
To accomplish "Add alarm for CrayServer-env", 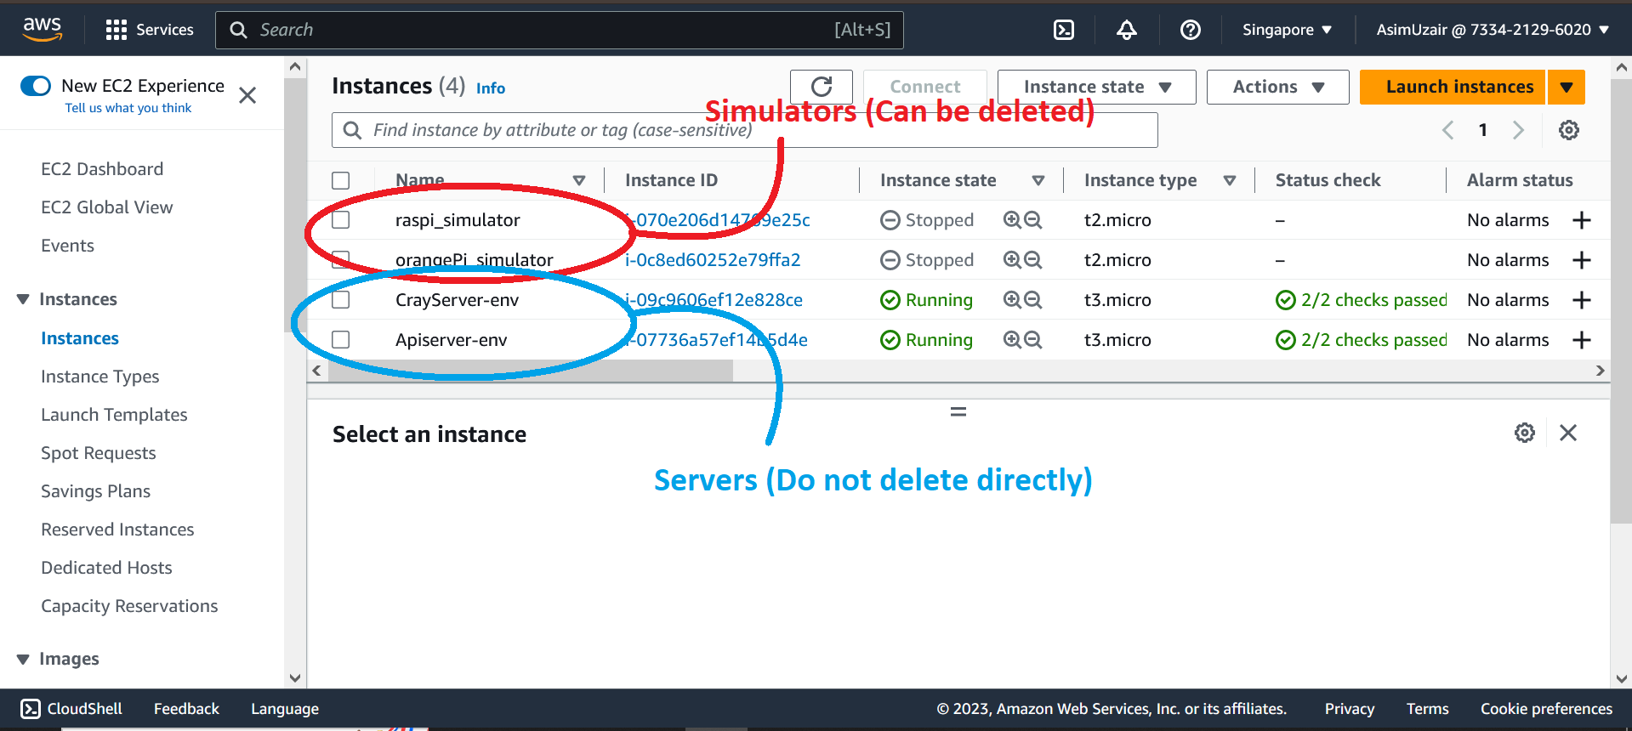I will [x=1582, y=300].
